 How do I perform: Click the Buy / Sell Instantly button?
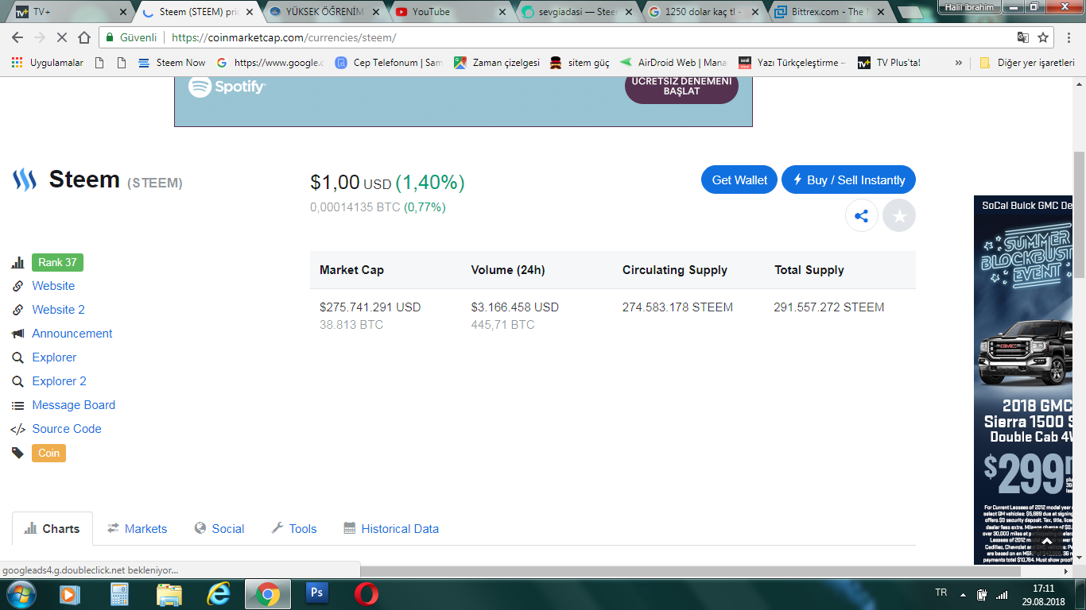848,180
